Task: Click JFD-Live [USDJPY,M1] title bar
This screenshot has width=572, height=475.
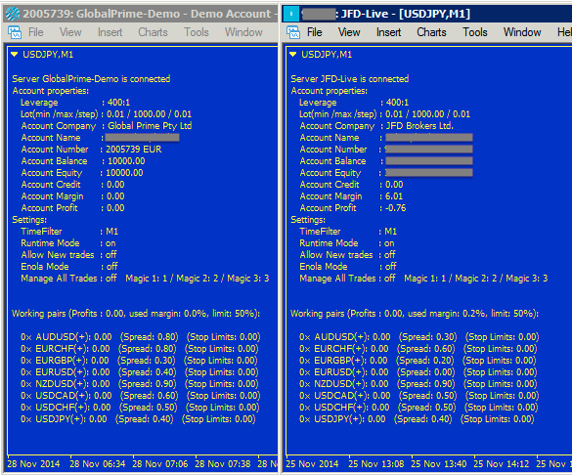Action: pos(427,14)
